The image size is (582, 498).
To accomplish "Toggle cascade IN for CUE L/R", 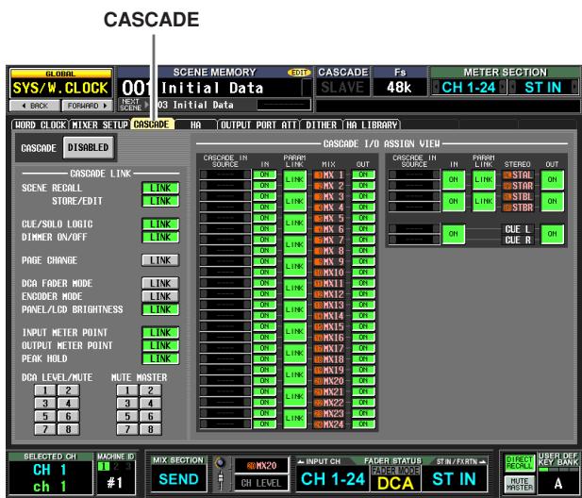I will click(x=454, y=234).
